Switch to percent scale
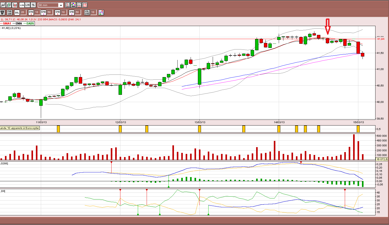The height and width of the screenshot is (225, 389). [x=33, y=5]
